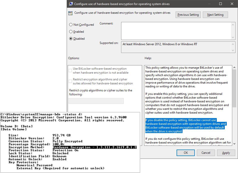
Task: Click the Comment box scroll up arrow
Action: tap(233, 24)
